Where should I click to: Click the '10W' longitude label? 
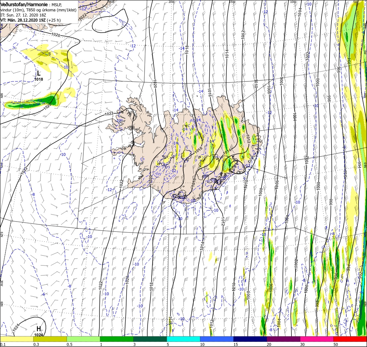pyautogui.click(x=293, y=2)
